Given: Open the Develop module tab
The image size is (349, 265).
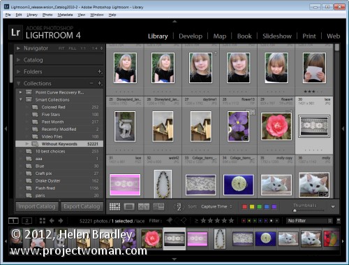Looking at the screenshot, I should 191,36.
